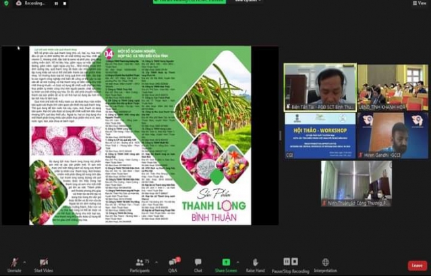Expand the arrow next to Participants
The width and height of the screenshot is (431, 276).
156,263
